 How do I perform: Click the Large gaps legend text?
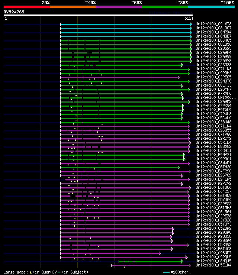click(46, 272)
